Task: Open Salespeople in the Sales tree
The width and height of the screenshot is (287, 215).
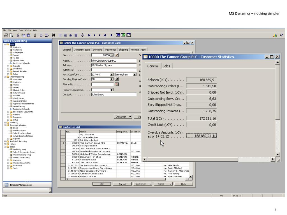Action: [18, 52]
